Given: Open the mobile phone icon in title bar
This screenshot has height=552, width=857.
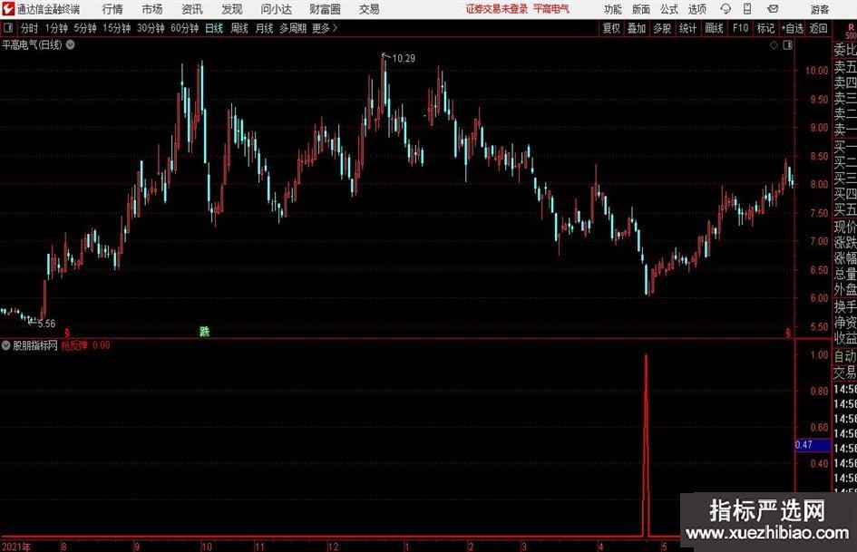Looking at the screenshot, I should pos(747,9).
